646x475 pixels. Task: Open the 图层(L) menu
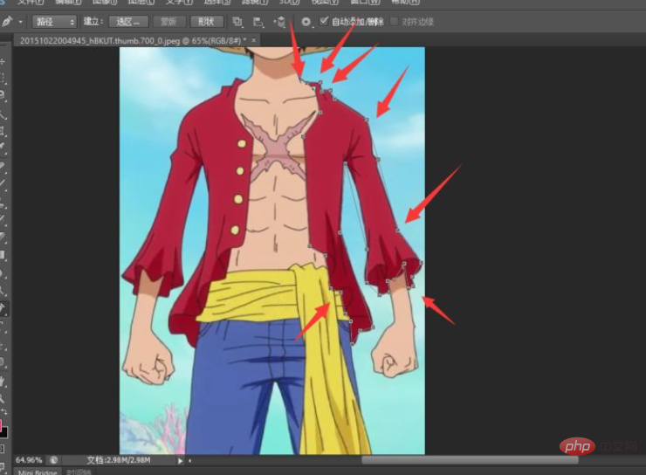[x=141, y=2]
